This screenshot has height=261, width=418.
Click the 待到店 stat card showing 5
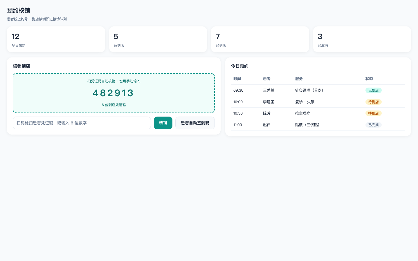(x=158, y=39)
